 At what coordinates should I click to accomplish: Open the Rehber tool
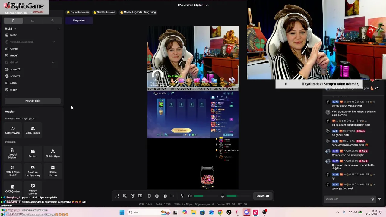33,153
